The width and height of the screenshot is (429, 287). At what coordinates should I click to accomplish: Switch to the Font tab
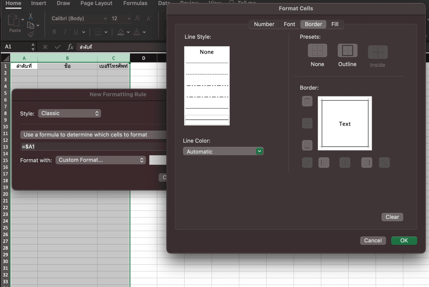(289, 24)
